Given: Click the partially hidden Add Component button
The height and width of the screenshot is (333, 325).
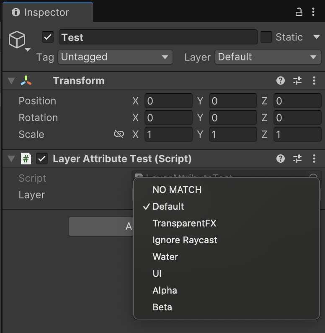Looking at the screenshot, I should tap(101, 226).
